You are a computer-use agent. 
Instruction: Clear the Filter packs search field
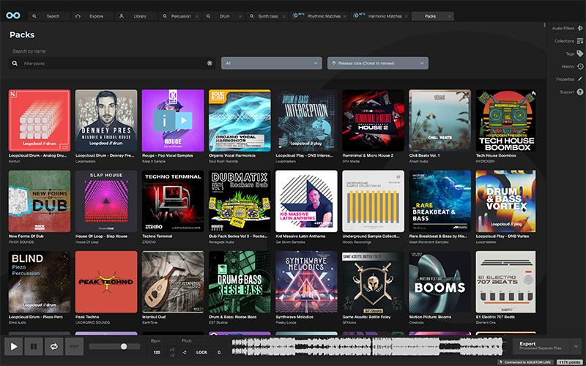click(x=209, y=64)
